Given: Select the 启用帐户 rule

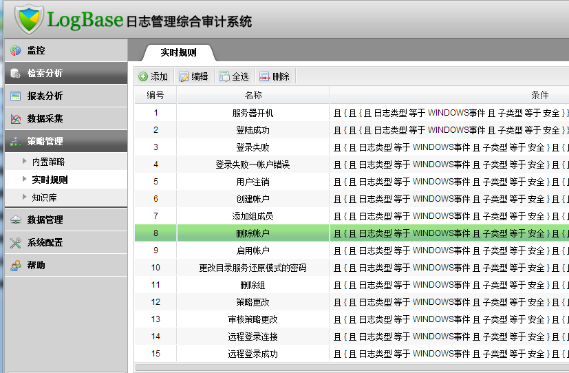Looking at the screenshot, I should [253, 251].
